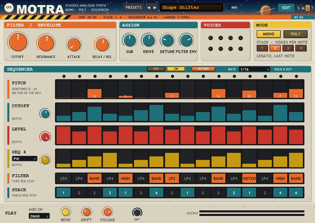Screen dimensions: 315x223
Task: Toggle the RETRIG button
Action: coord(203,69)
